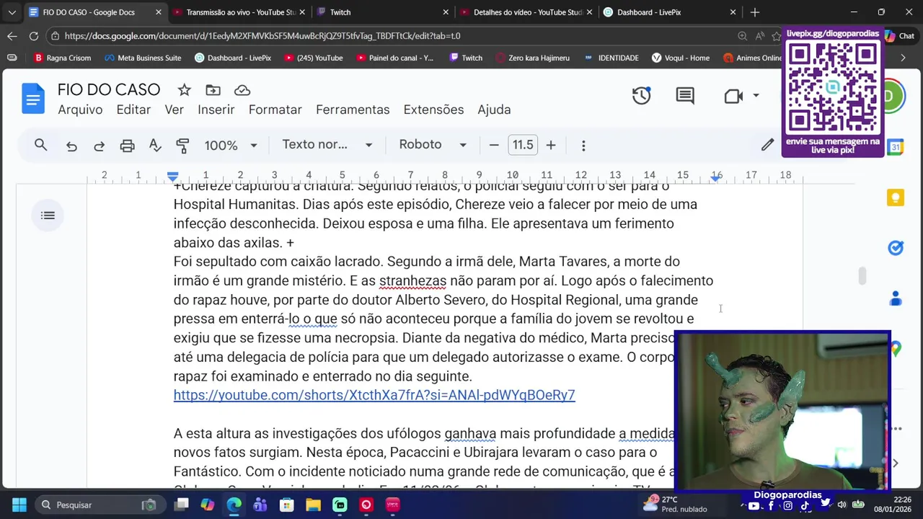Reload the current page

point(34,36)
